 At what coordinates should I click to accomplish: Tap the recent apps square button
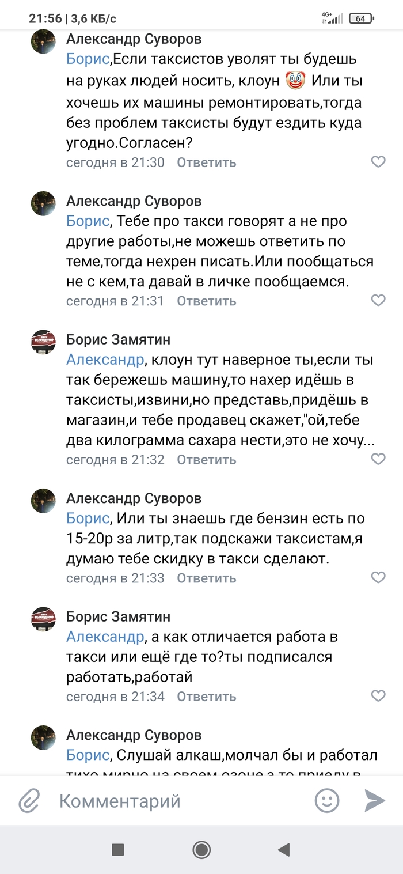coord(118,849)
